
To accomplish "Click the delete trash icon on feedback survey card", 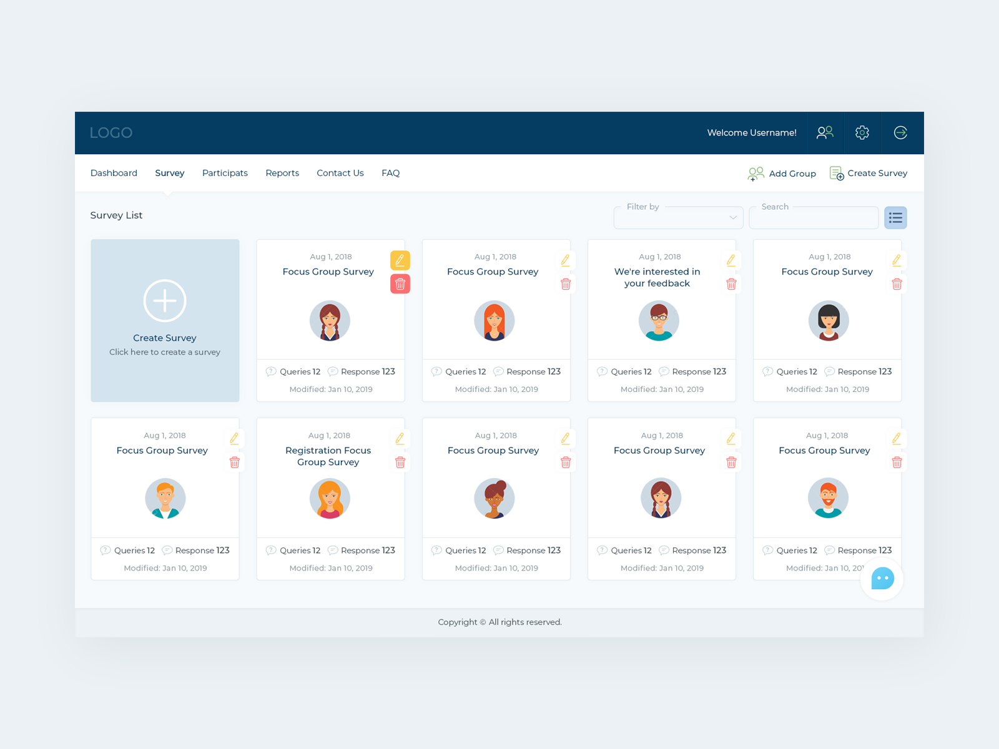I will point(731,284).
